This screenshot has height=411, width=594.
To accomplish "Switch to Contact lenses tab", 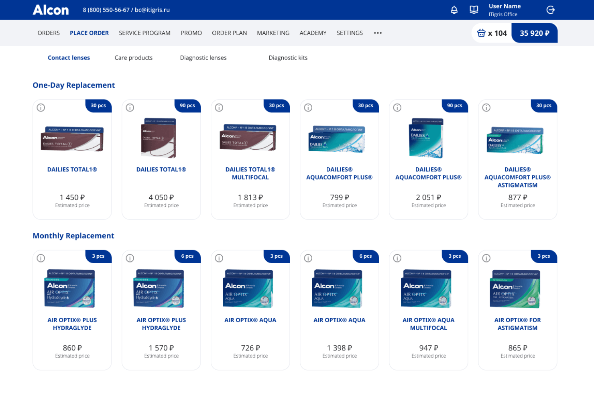I will tap(69, 58).
